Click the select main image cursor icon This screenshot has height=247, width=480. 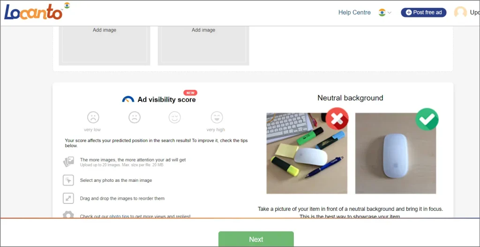coord(68,180)
